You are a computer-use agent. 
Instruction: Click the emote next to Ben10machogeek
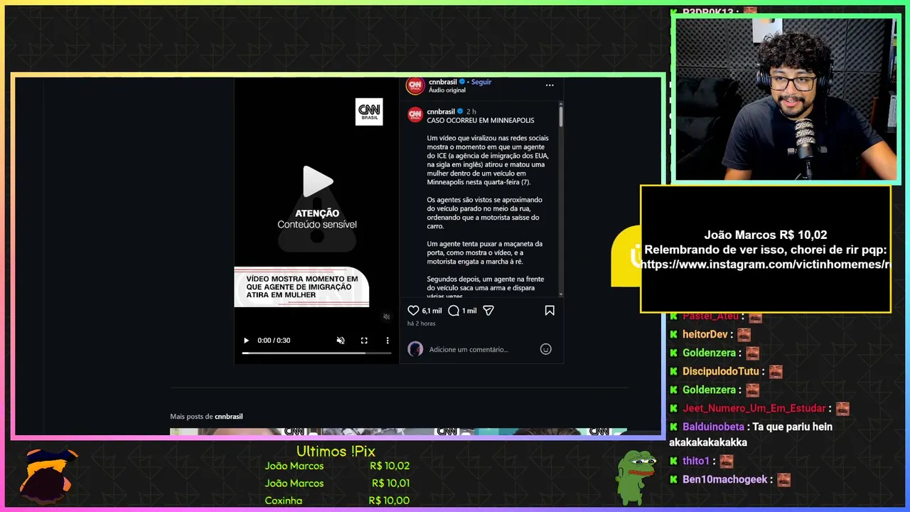[783, 480]
